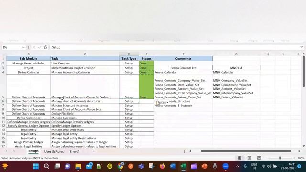The width and height of the screenshot is (306, 172).
Task: Click horizontal scrollbar right arrow
Action: pos(299,151)
